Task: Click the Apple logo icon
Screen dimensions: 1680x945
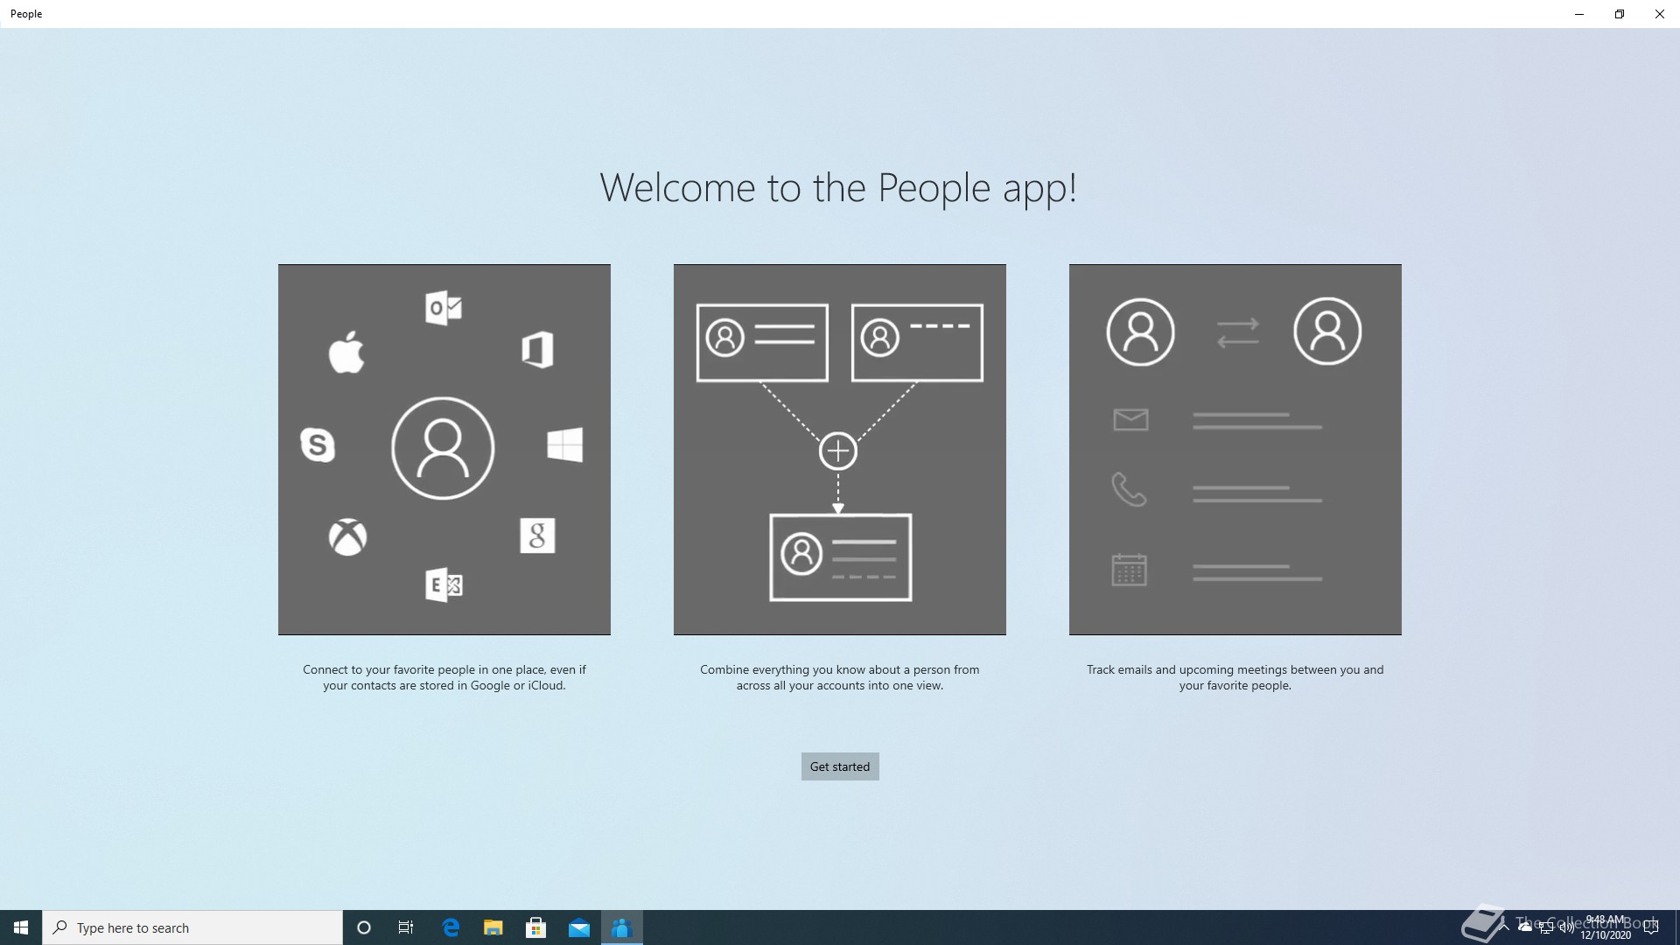Action: click(x=346, y=353)
